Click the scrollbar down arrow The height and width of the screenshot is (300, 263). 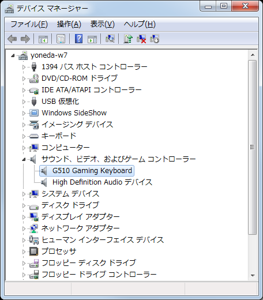[253, 276]
